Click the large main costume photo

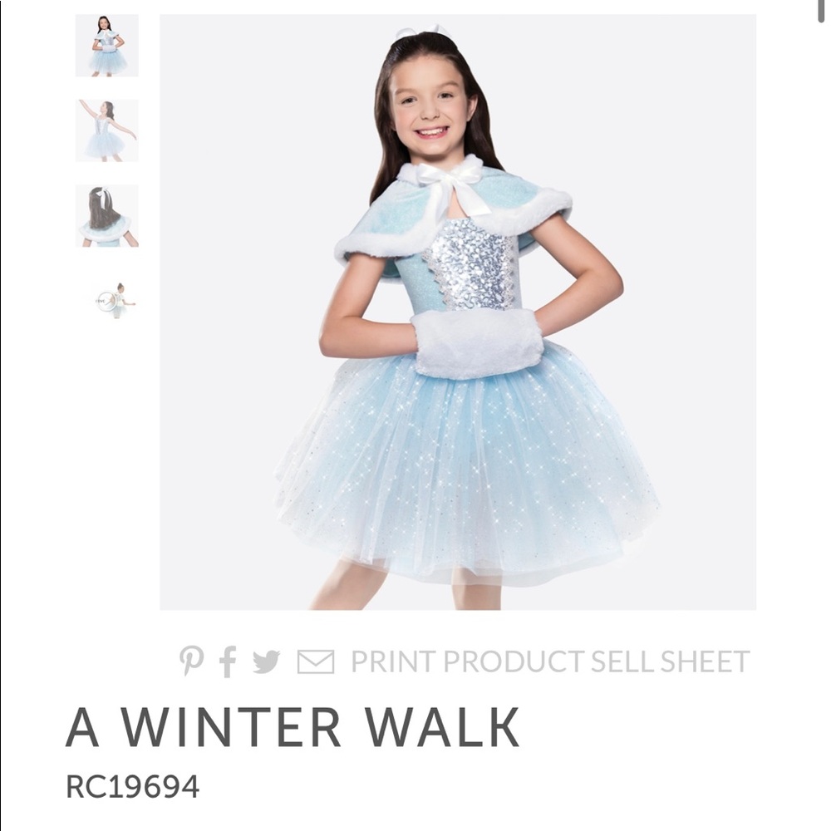458,312
